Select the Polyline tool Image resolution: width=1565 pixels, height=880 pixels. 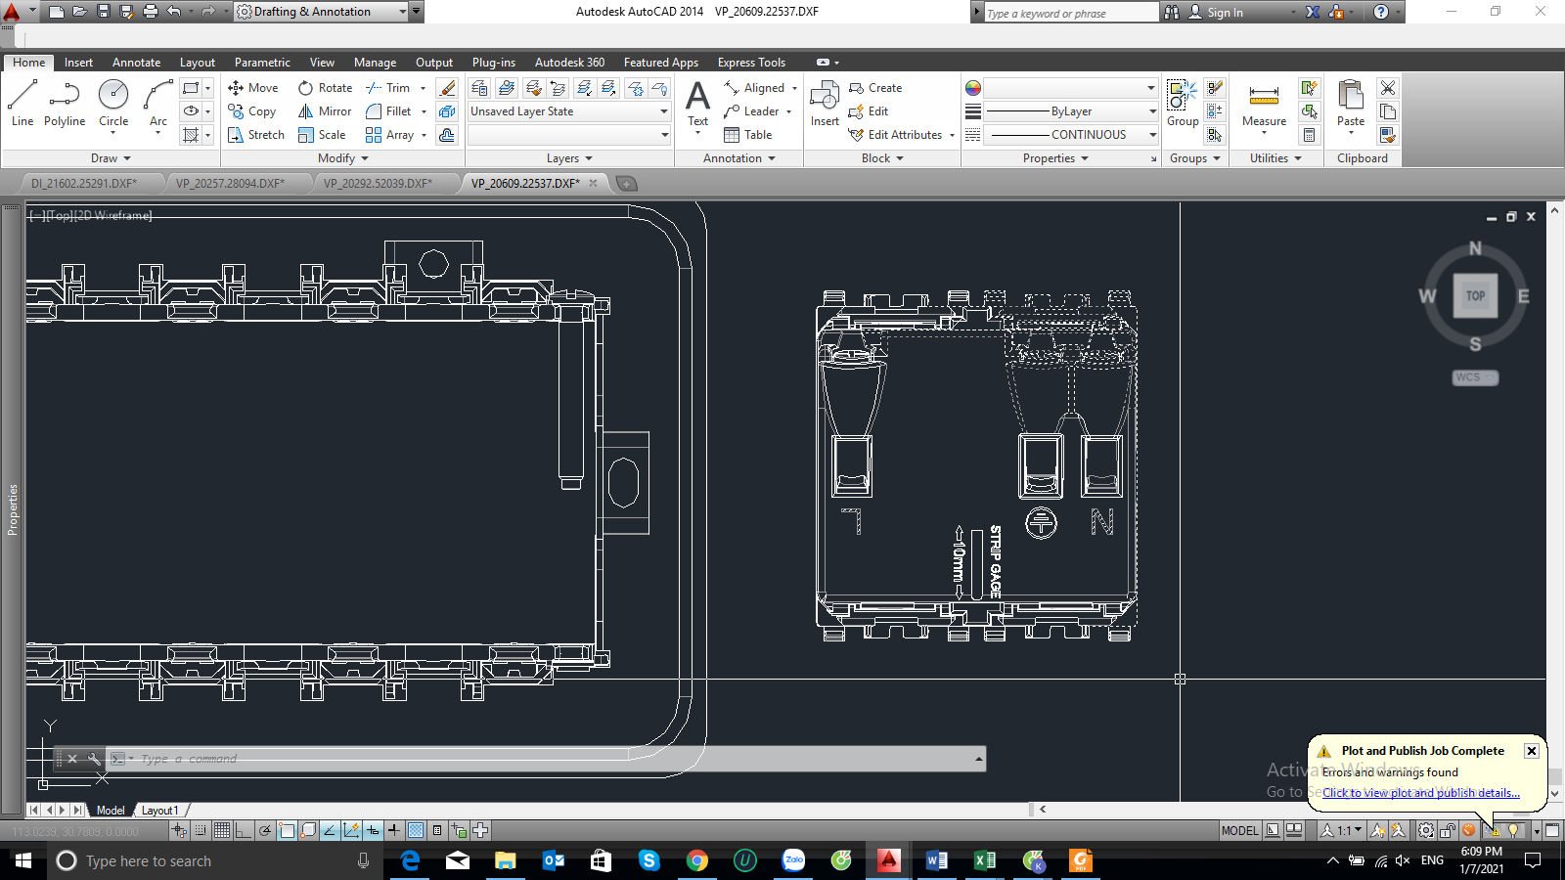(65, 104)
